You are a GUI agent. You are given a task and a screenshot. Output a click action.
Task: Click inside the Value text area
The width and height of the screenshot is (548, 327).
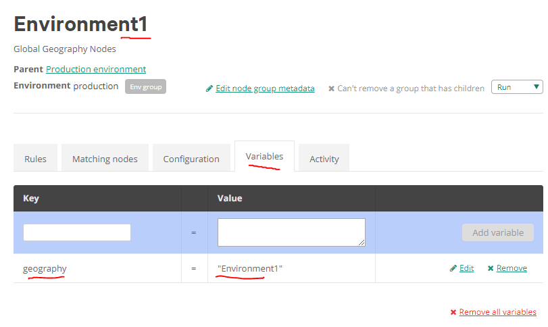(291, 232)
